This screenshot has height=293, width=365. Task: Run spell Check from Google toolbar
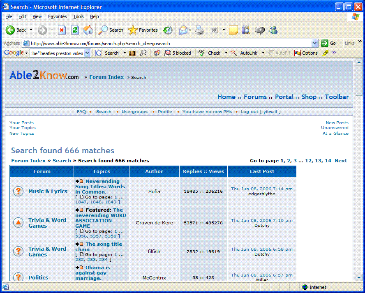(x=209, y=53)
